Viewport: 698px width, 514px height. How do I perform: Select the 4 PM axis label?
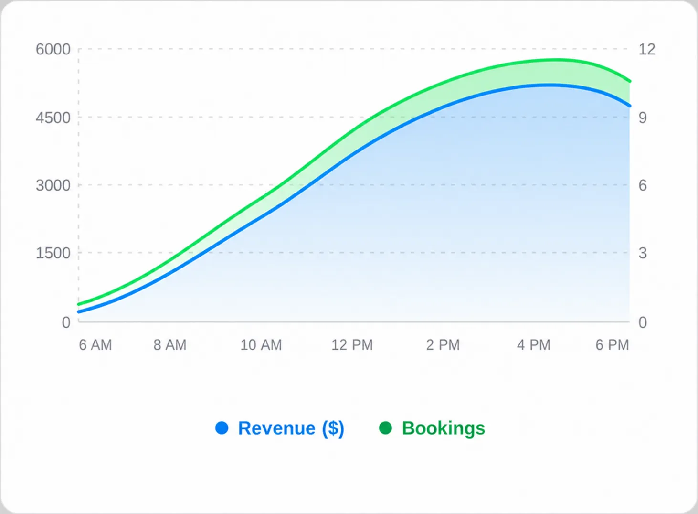pyautogui.click(x=534, y=345)
